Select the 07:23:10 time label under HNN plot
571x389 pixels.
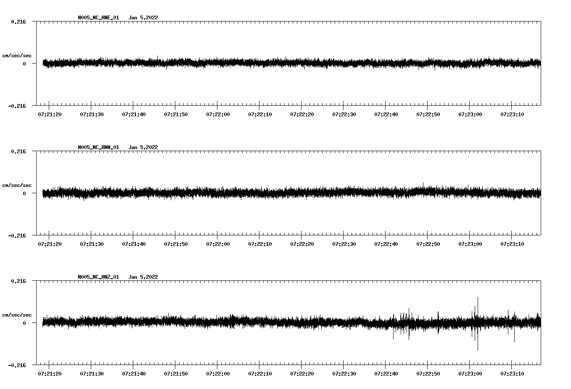[512, 244]
